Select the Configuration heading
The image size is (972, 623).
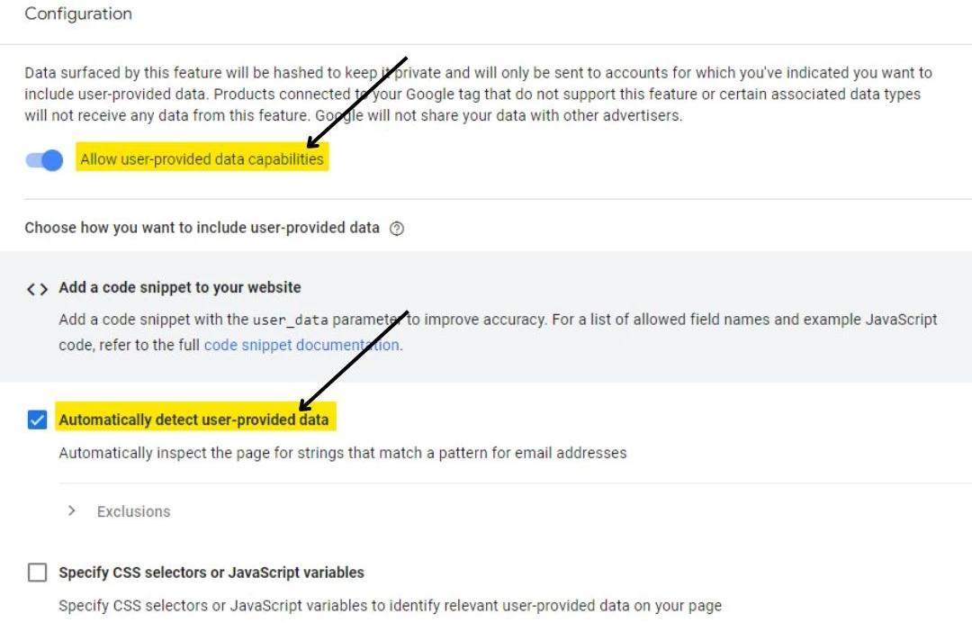coord(77,14)
